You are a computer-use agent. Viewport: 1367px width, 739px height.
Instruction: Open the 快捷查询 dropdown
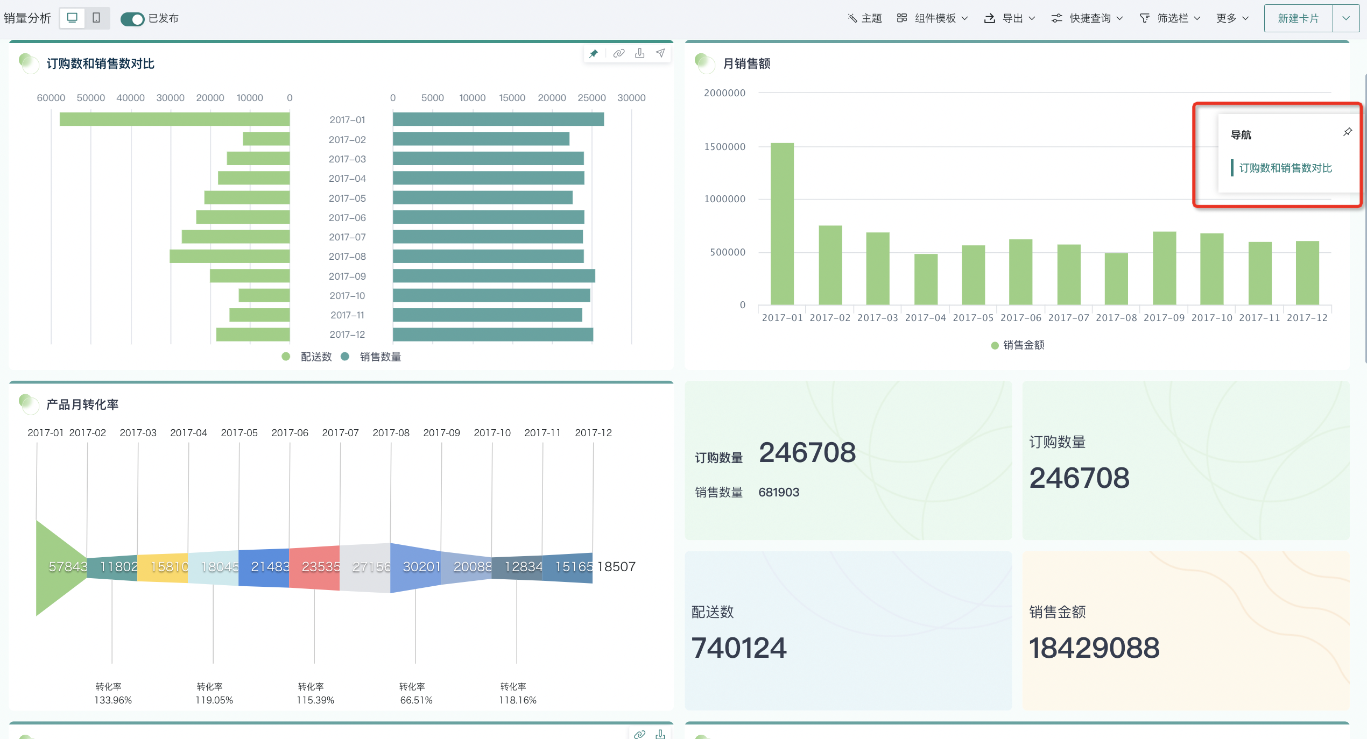(x=1087, y=18)
